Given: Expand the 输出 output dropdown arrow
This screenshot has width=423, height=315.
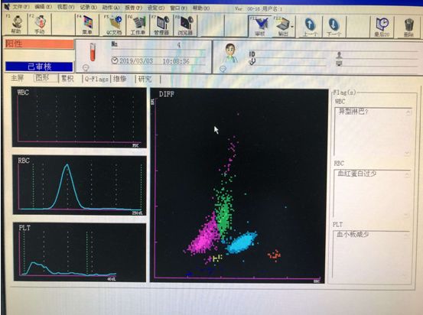Looking at the screenshot, I should click(x=292, y=27).
